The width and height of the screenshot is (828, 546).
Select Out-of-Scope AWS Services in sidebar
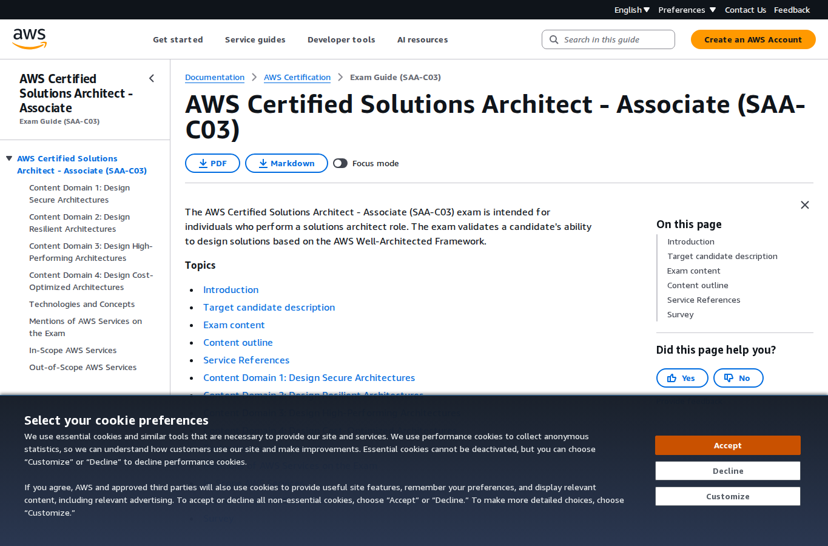(x=83, y=367)
